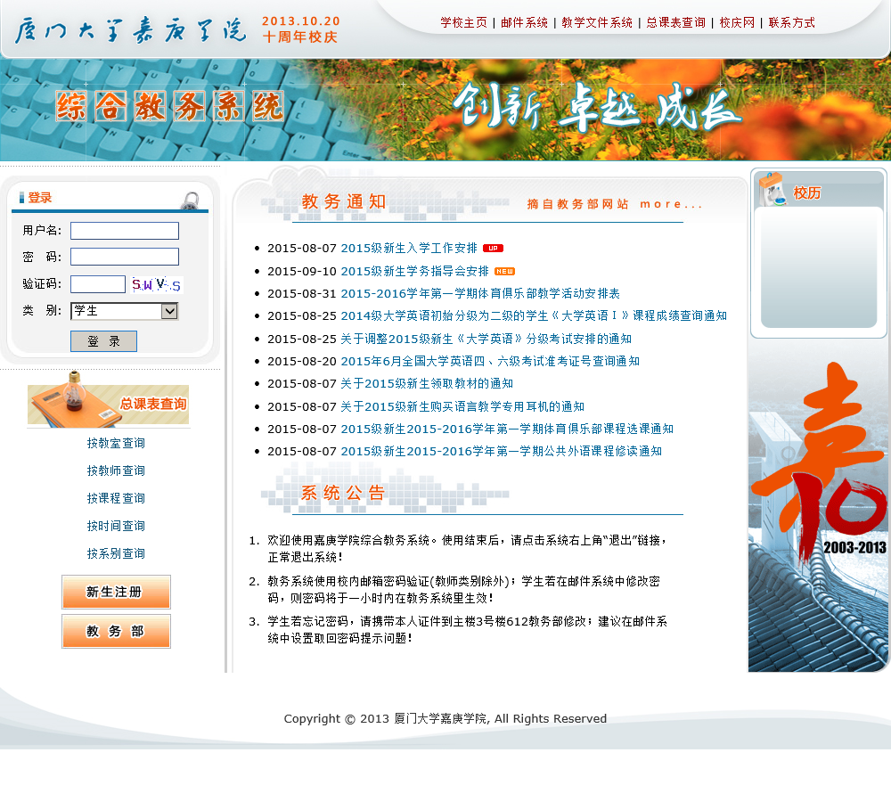Open the 类别 dropdown showing 学生
Screen dimensions: 891x810
125,311
